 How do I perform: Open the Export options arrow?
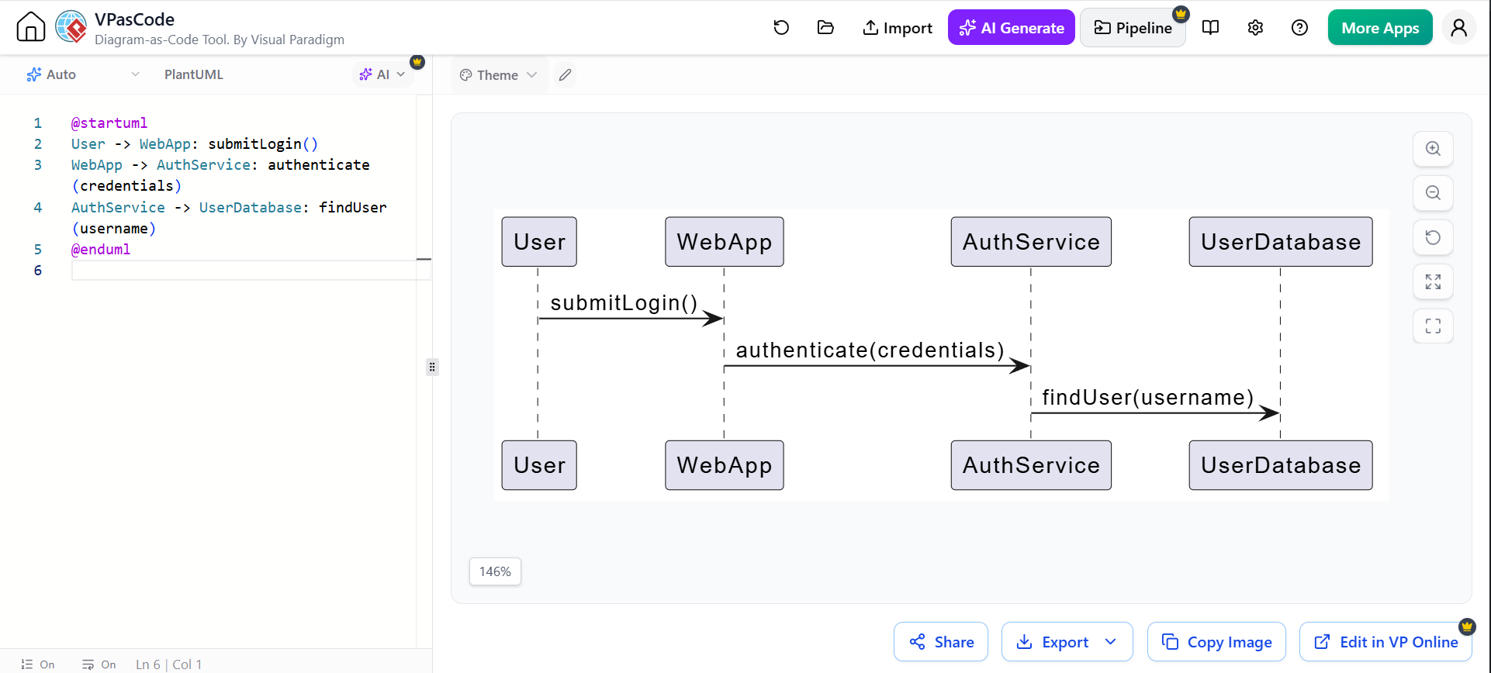pos(1111,642)
